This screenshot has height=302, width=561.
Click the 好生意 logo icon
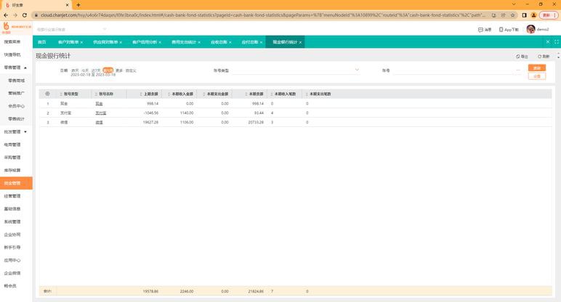[x=6, y=26]
